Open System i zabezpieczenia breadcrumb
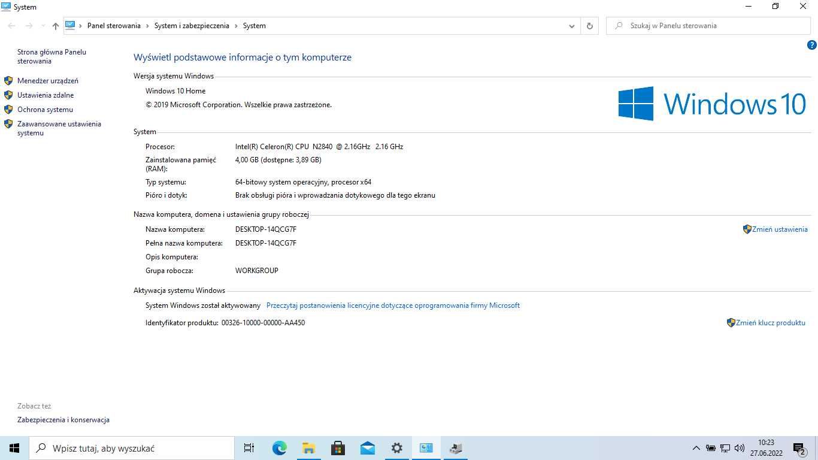 pyautogui.click(x=192, y=26)
